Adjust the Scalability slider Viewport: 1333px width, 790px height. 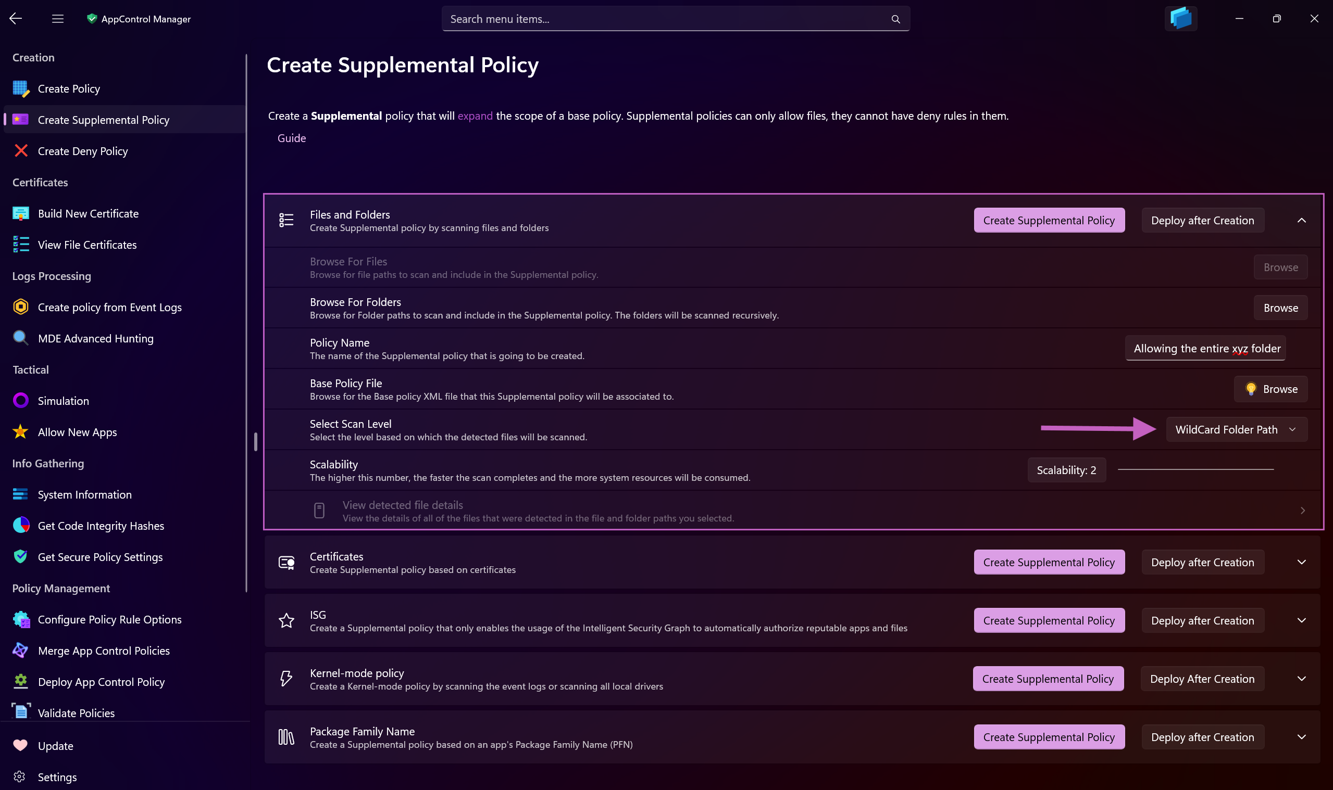click(1195, 469)
